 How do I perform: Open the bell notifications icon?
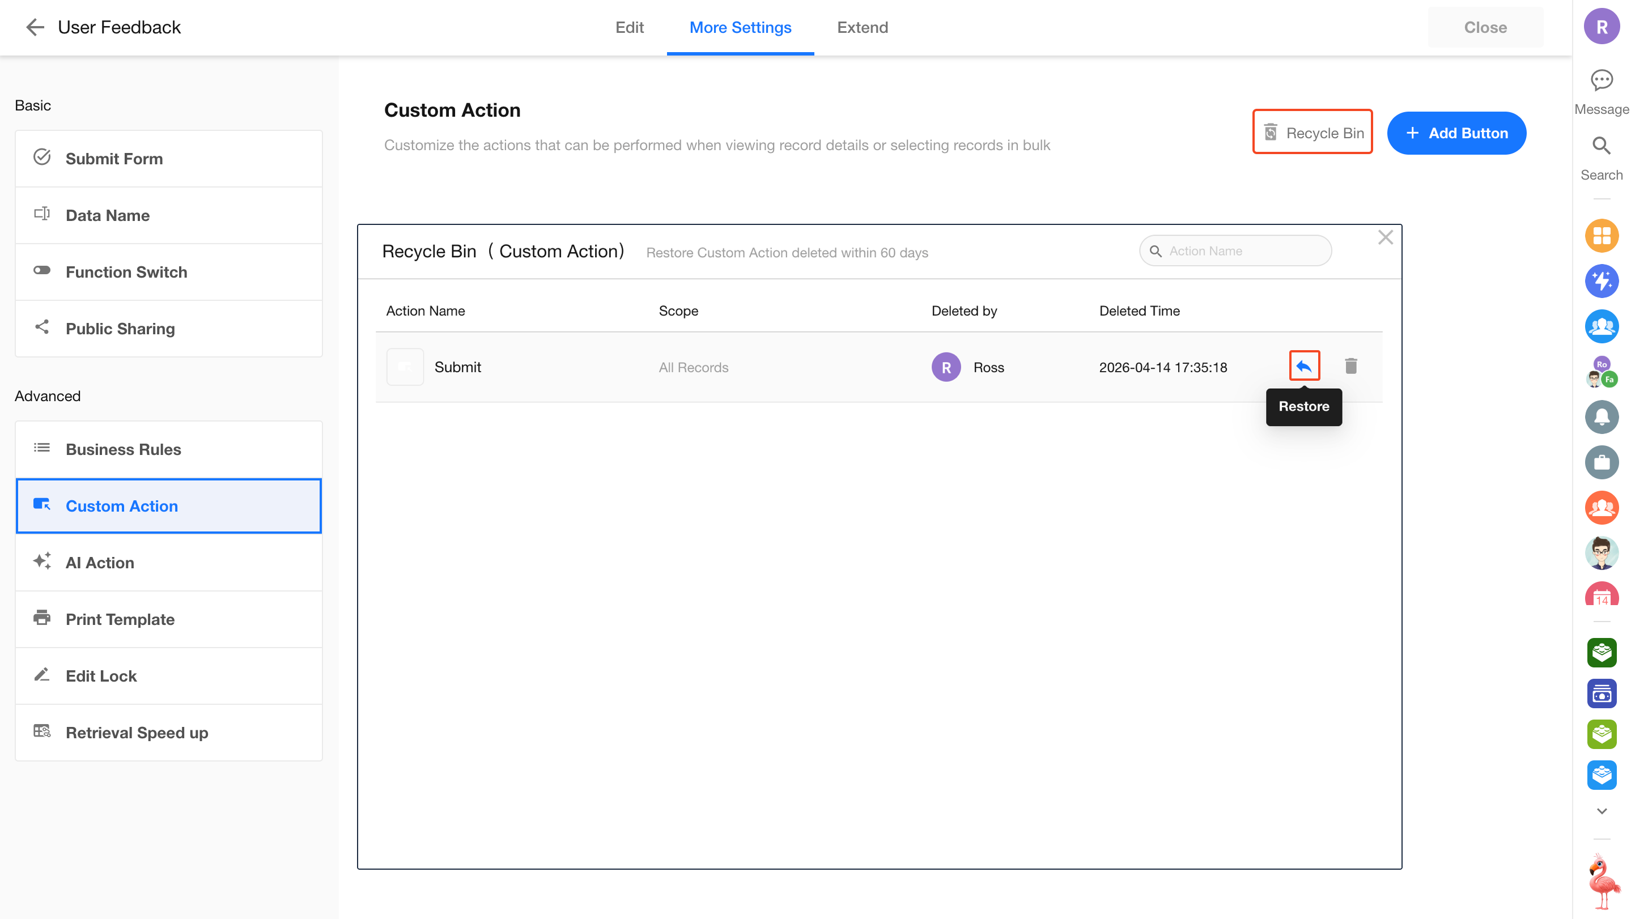click(1601, 416)
